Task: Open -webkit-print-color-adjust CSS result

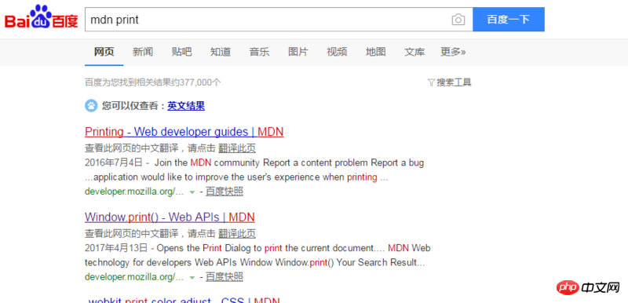Action: [184, 299]
